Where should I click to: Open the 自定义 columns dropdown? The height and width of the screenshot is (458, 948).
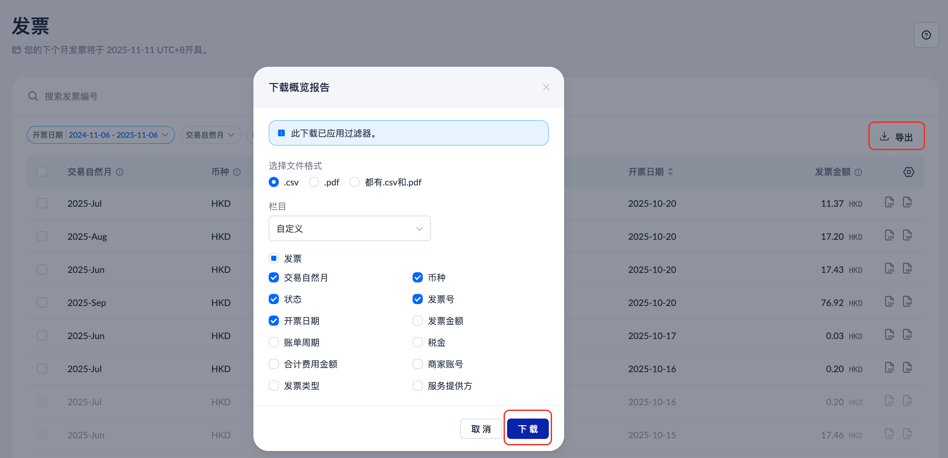(349, 228)
